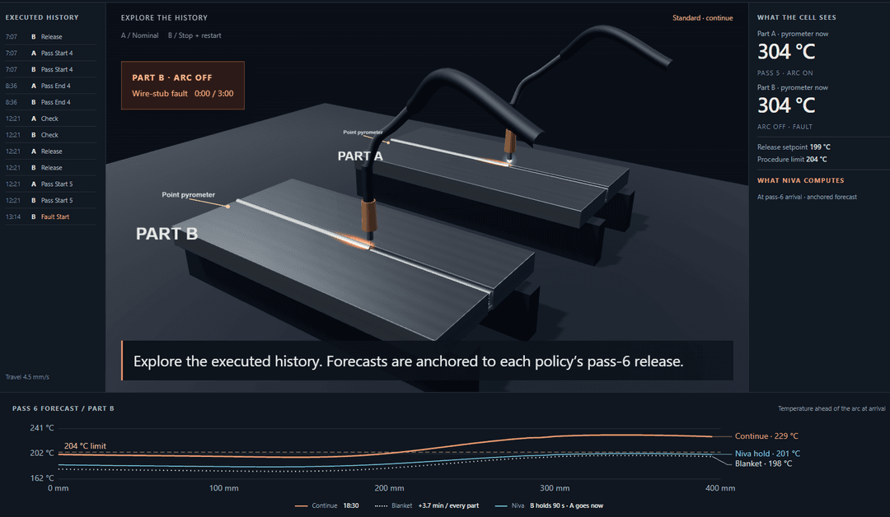The height and width of the screenshot is (517, 890).
Task: Click the EXECUTED HISTORY heading
Action: [x=42, y=17]
